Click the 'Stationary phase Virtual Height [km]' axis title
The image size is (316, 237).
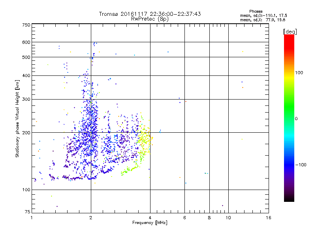17,118
